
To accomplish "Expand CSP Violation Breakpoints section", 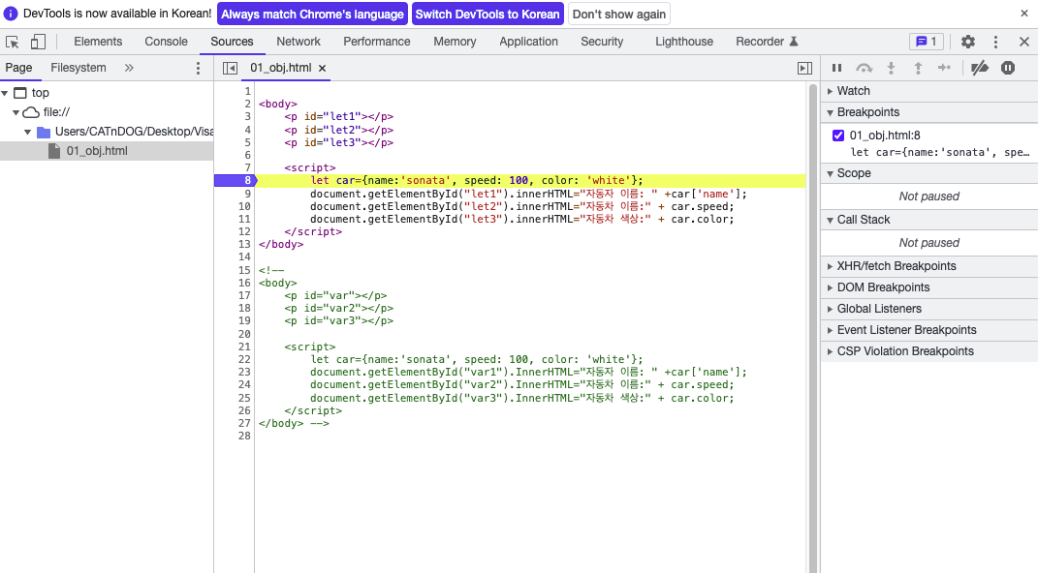I will pos(929,351).
